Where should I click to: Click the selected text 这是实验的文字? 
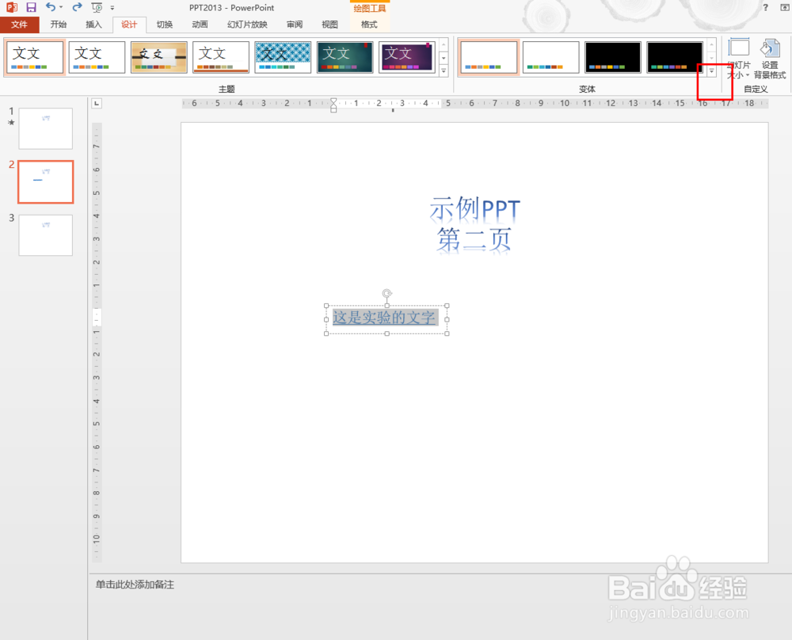tap(384, 317)
